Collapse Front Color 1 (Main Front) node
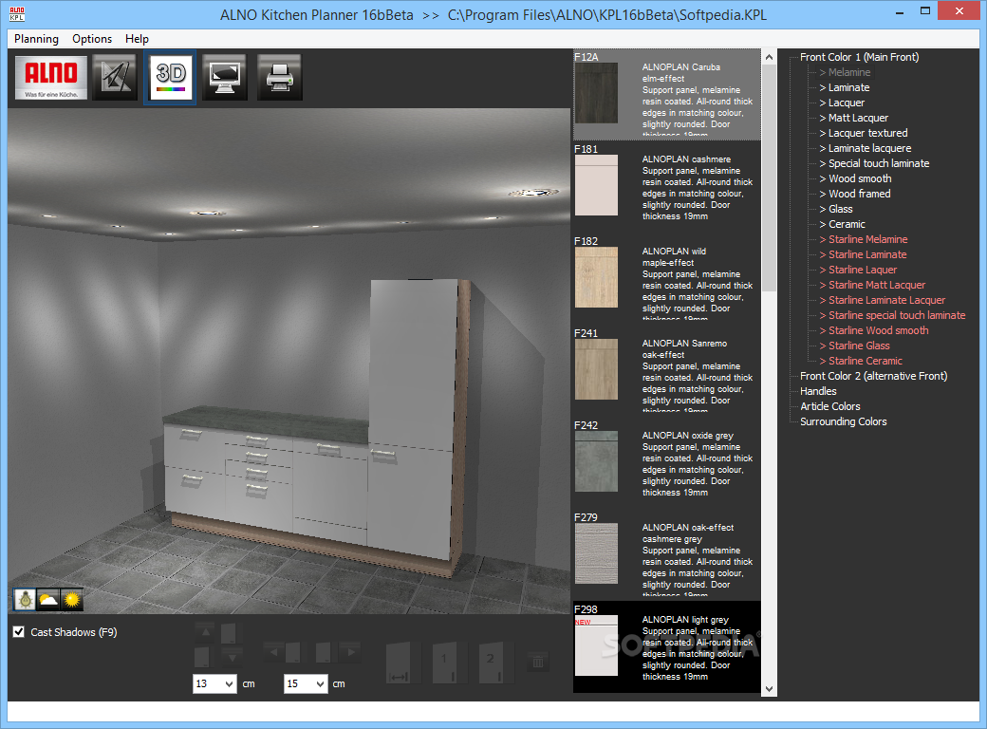This screenshot has width=987, height=729. point(859,57)
